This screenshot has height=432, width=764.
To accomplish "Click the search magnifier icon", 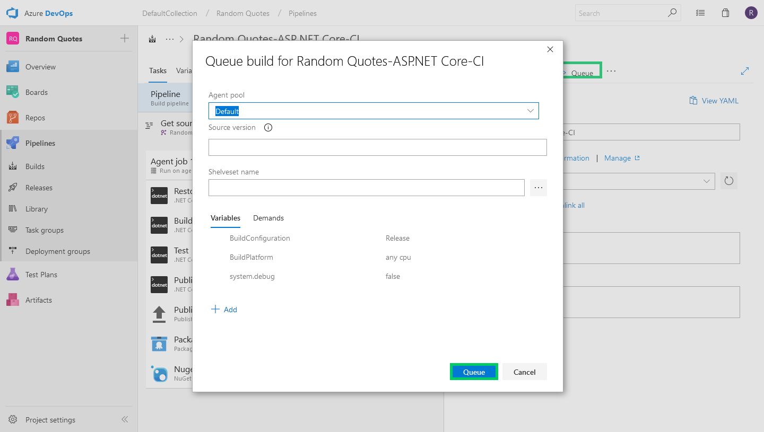I will (x=672, y=13).
